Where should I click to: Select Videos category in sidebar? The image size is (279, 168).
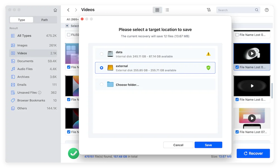[33, 53]
